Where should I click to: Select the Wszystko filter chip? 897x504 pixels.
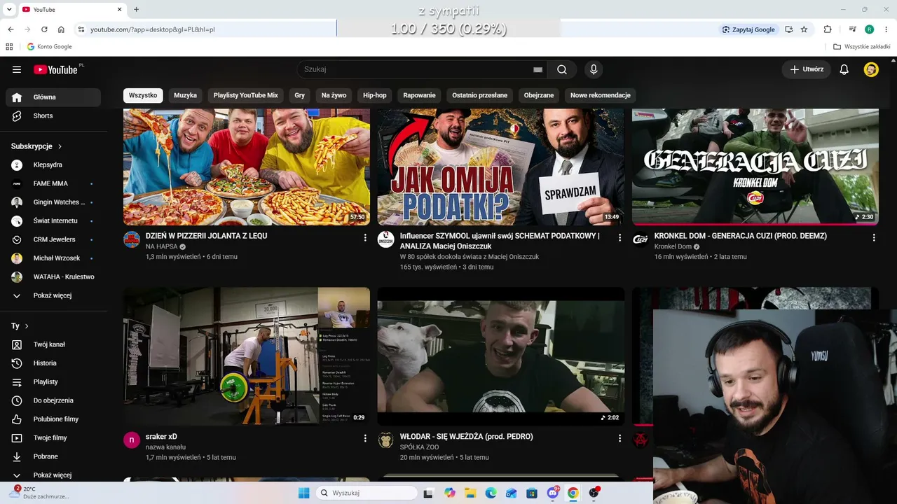143,95
